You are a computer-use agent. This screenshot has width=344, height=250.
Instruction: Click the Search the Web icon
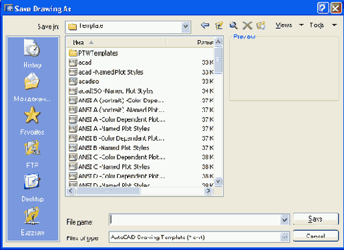pos(233,25)
